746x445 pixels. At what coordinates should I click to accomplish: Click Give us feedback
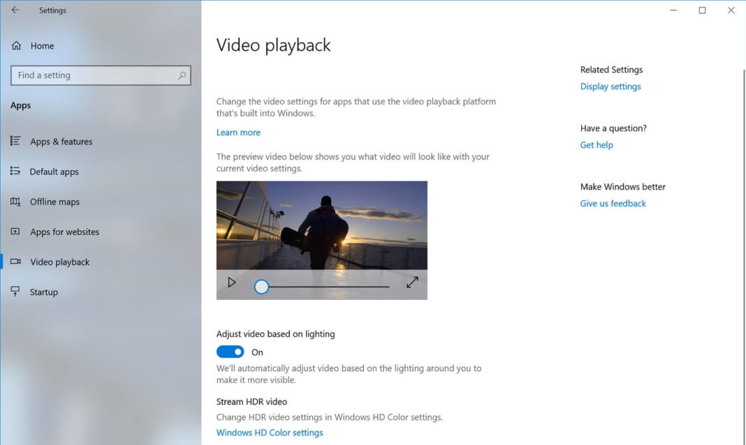613,203
